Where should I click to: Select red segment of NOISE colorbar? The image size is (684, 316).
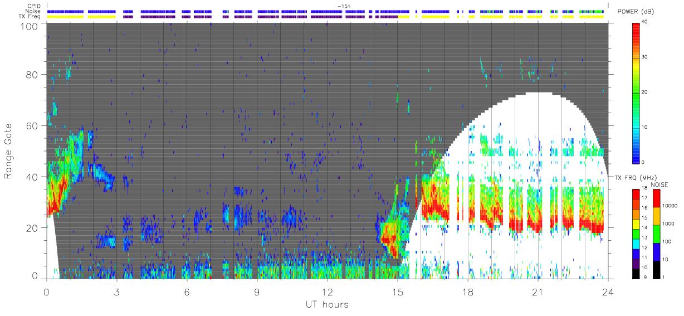coord(657,198)
